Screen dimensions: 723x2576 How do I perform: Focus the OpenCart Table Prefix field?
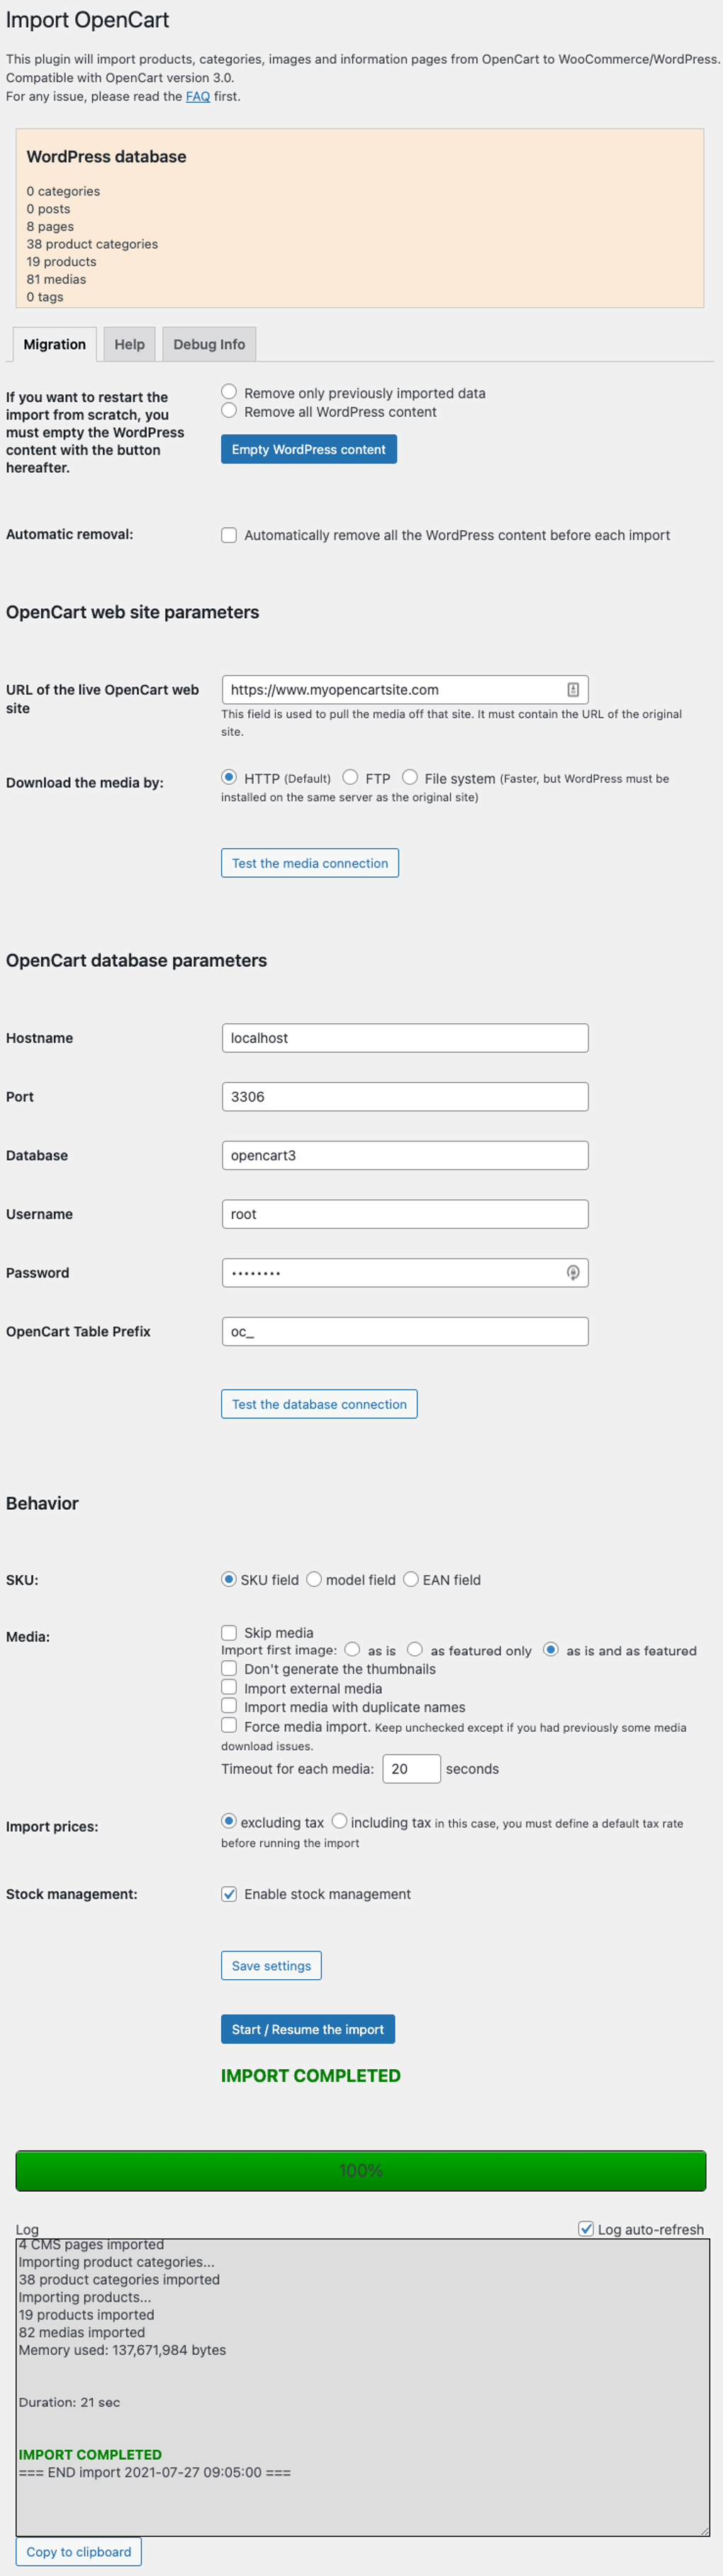coord(404,1331)
